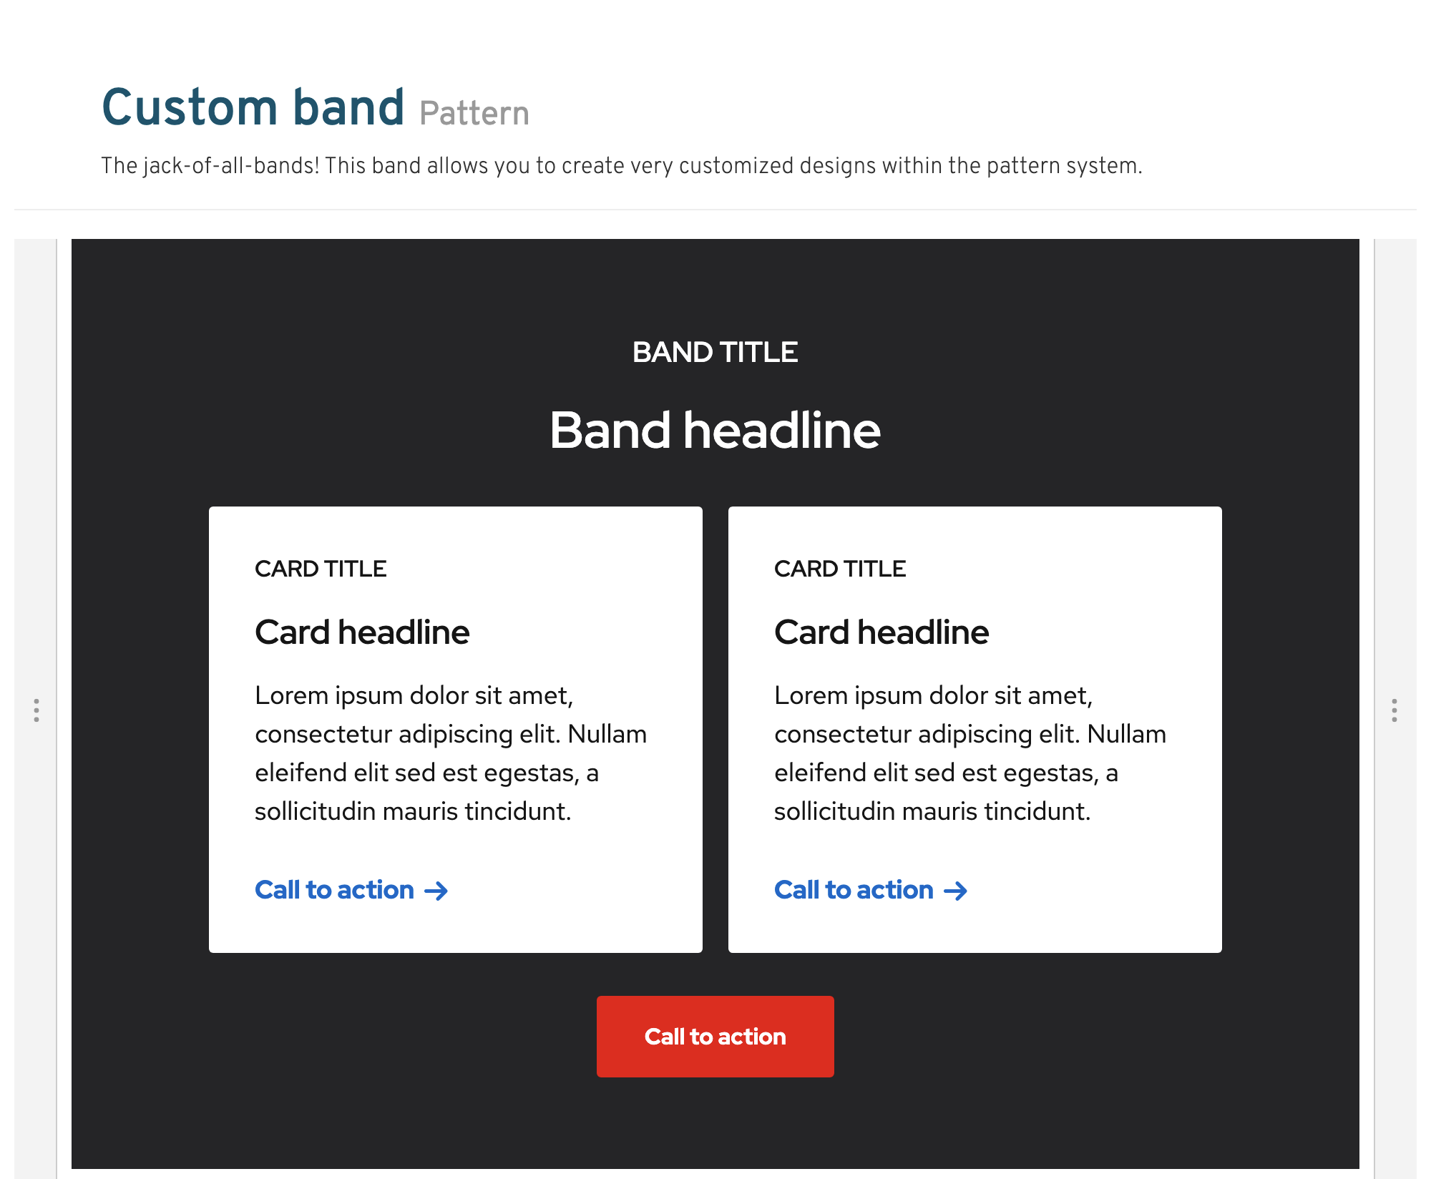Viewport: 1431px width, 1179px height.
Task: Click the Lorem ipsum paragraph in the first card
Action: tap(451, 753)
